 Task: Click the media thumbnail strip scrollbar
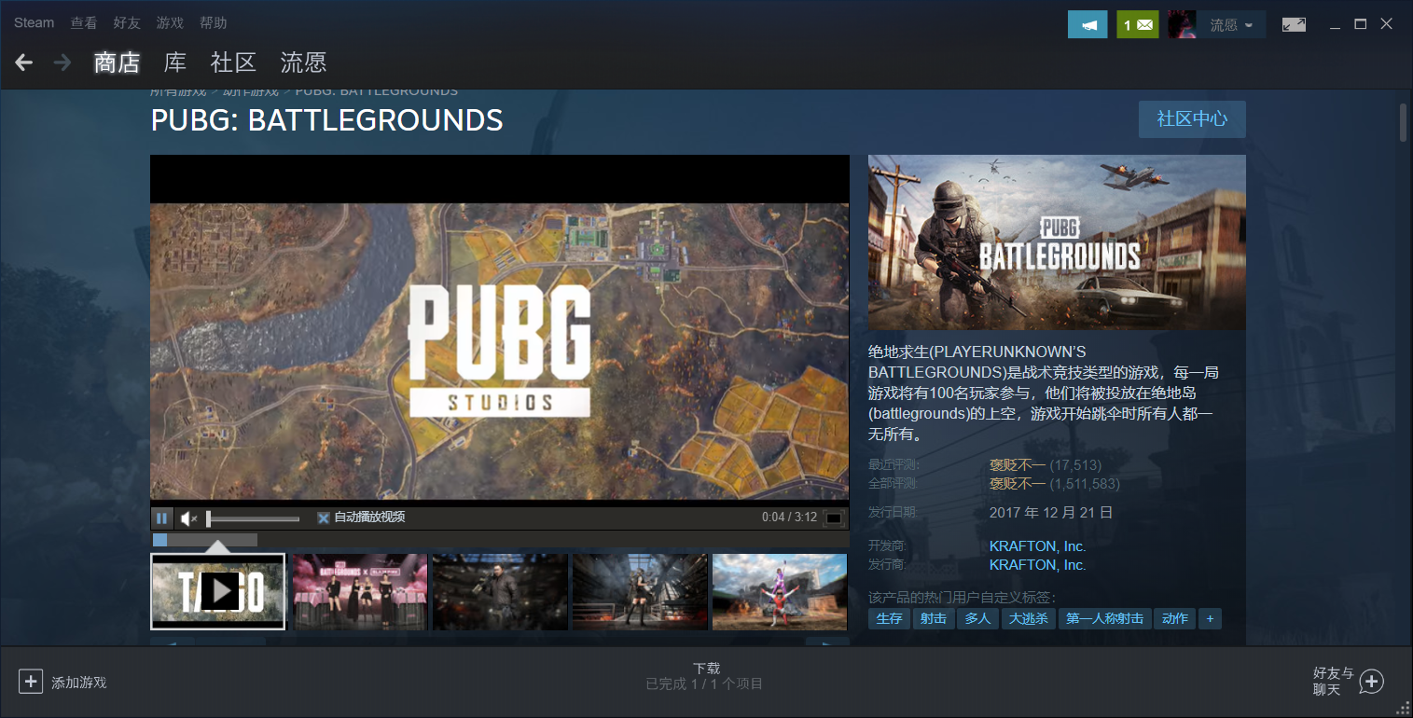205,540
